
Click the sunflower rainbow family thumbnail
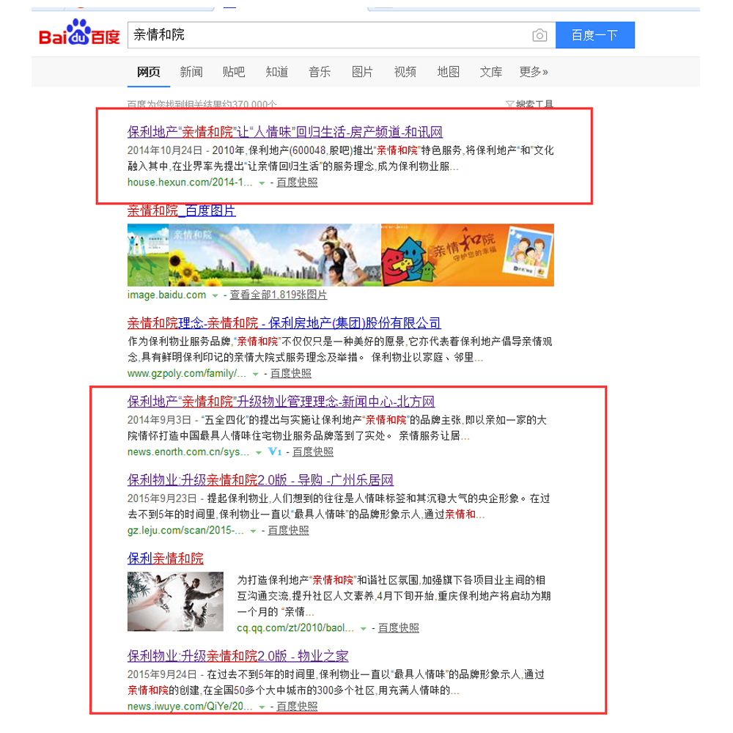(x=275, y=255)
